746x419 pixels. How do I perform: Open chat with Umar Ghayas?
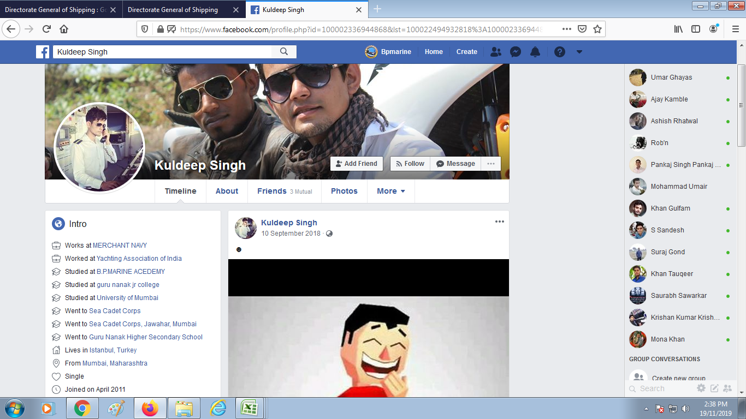680,77
